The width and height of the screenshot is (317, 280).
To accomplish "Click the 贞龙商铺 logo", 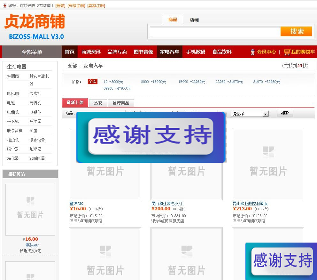I will point(35,21).
